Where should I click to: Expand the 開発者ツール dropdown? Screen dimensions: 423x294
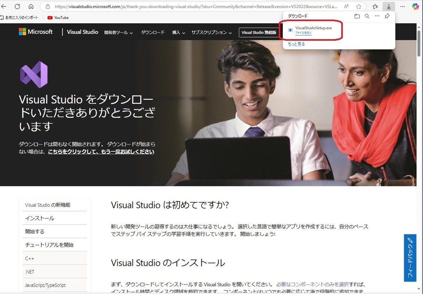118,32
